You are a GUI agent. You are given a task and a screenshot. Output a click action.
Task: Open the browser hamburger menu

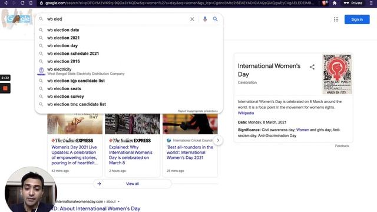click(371, 3)
